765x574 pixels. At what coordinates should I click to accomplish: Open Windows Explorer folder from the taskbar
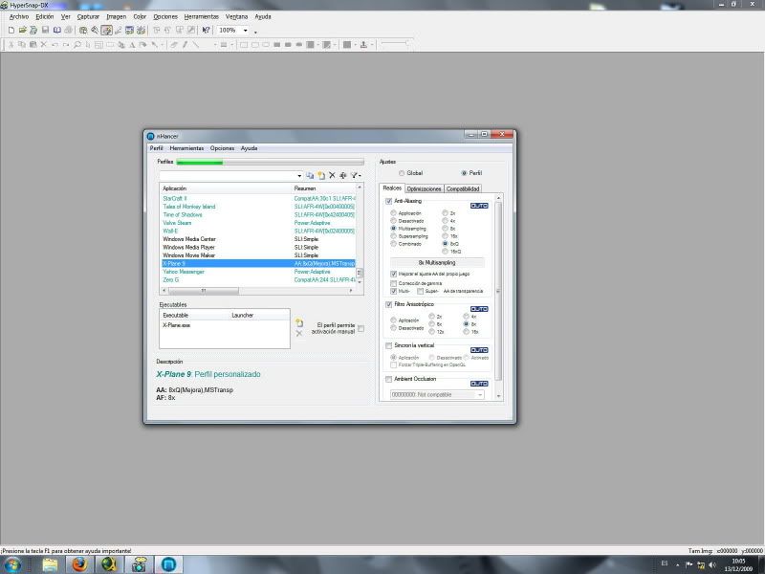pyautogui.click(x=50, y=564)
